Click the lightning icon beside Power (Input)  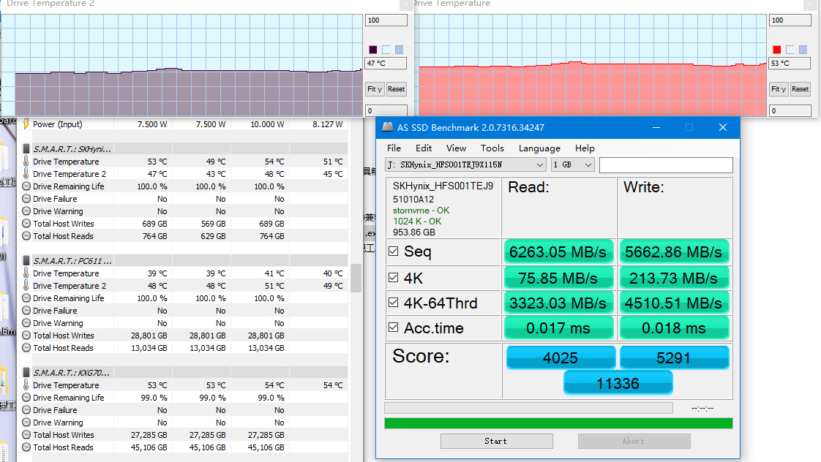tap(26, 124)
